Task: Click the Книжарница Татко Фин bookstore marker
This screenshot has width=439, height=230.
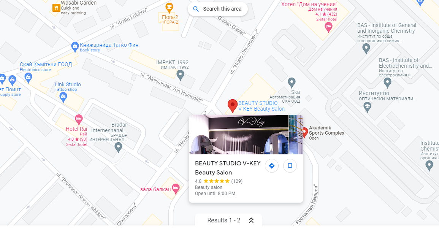Action: click(x=75, y=47)
